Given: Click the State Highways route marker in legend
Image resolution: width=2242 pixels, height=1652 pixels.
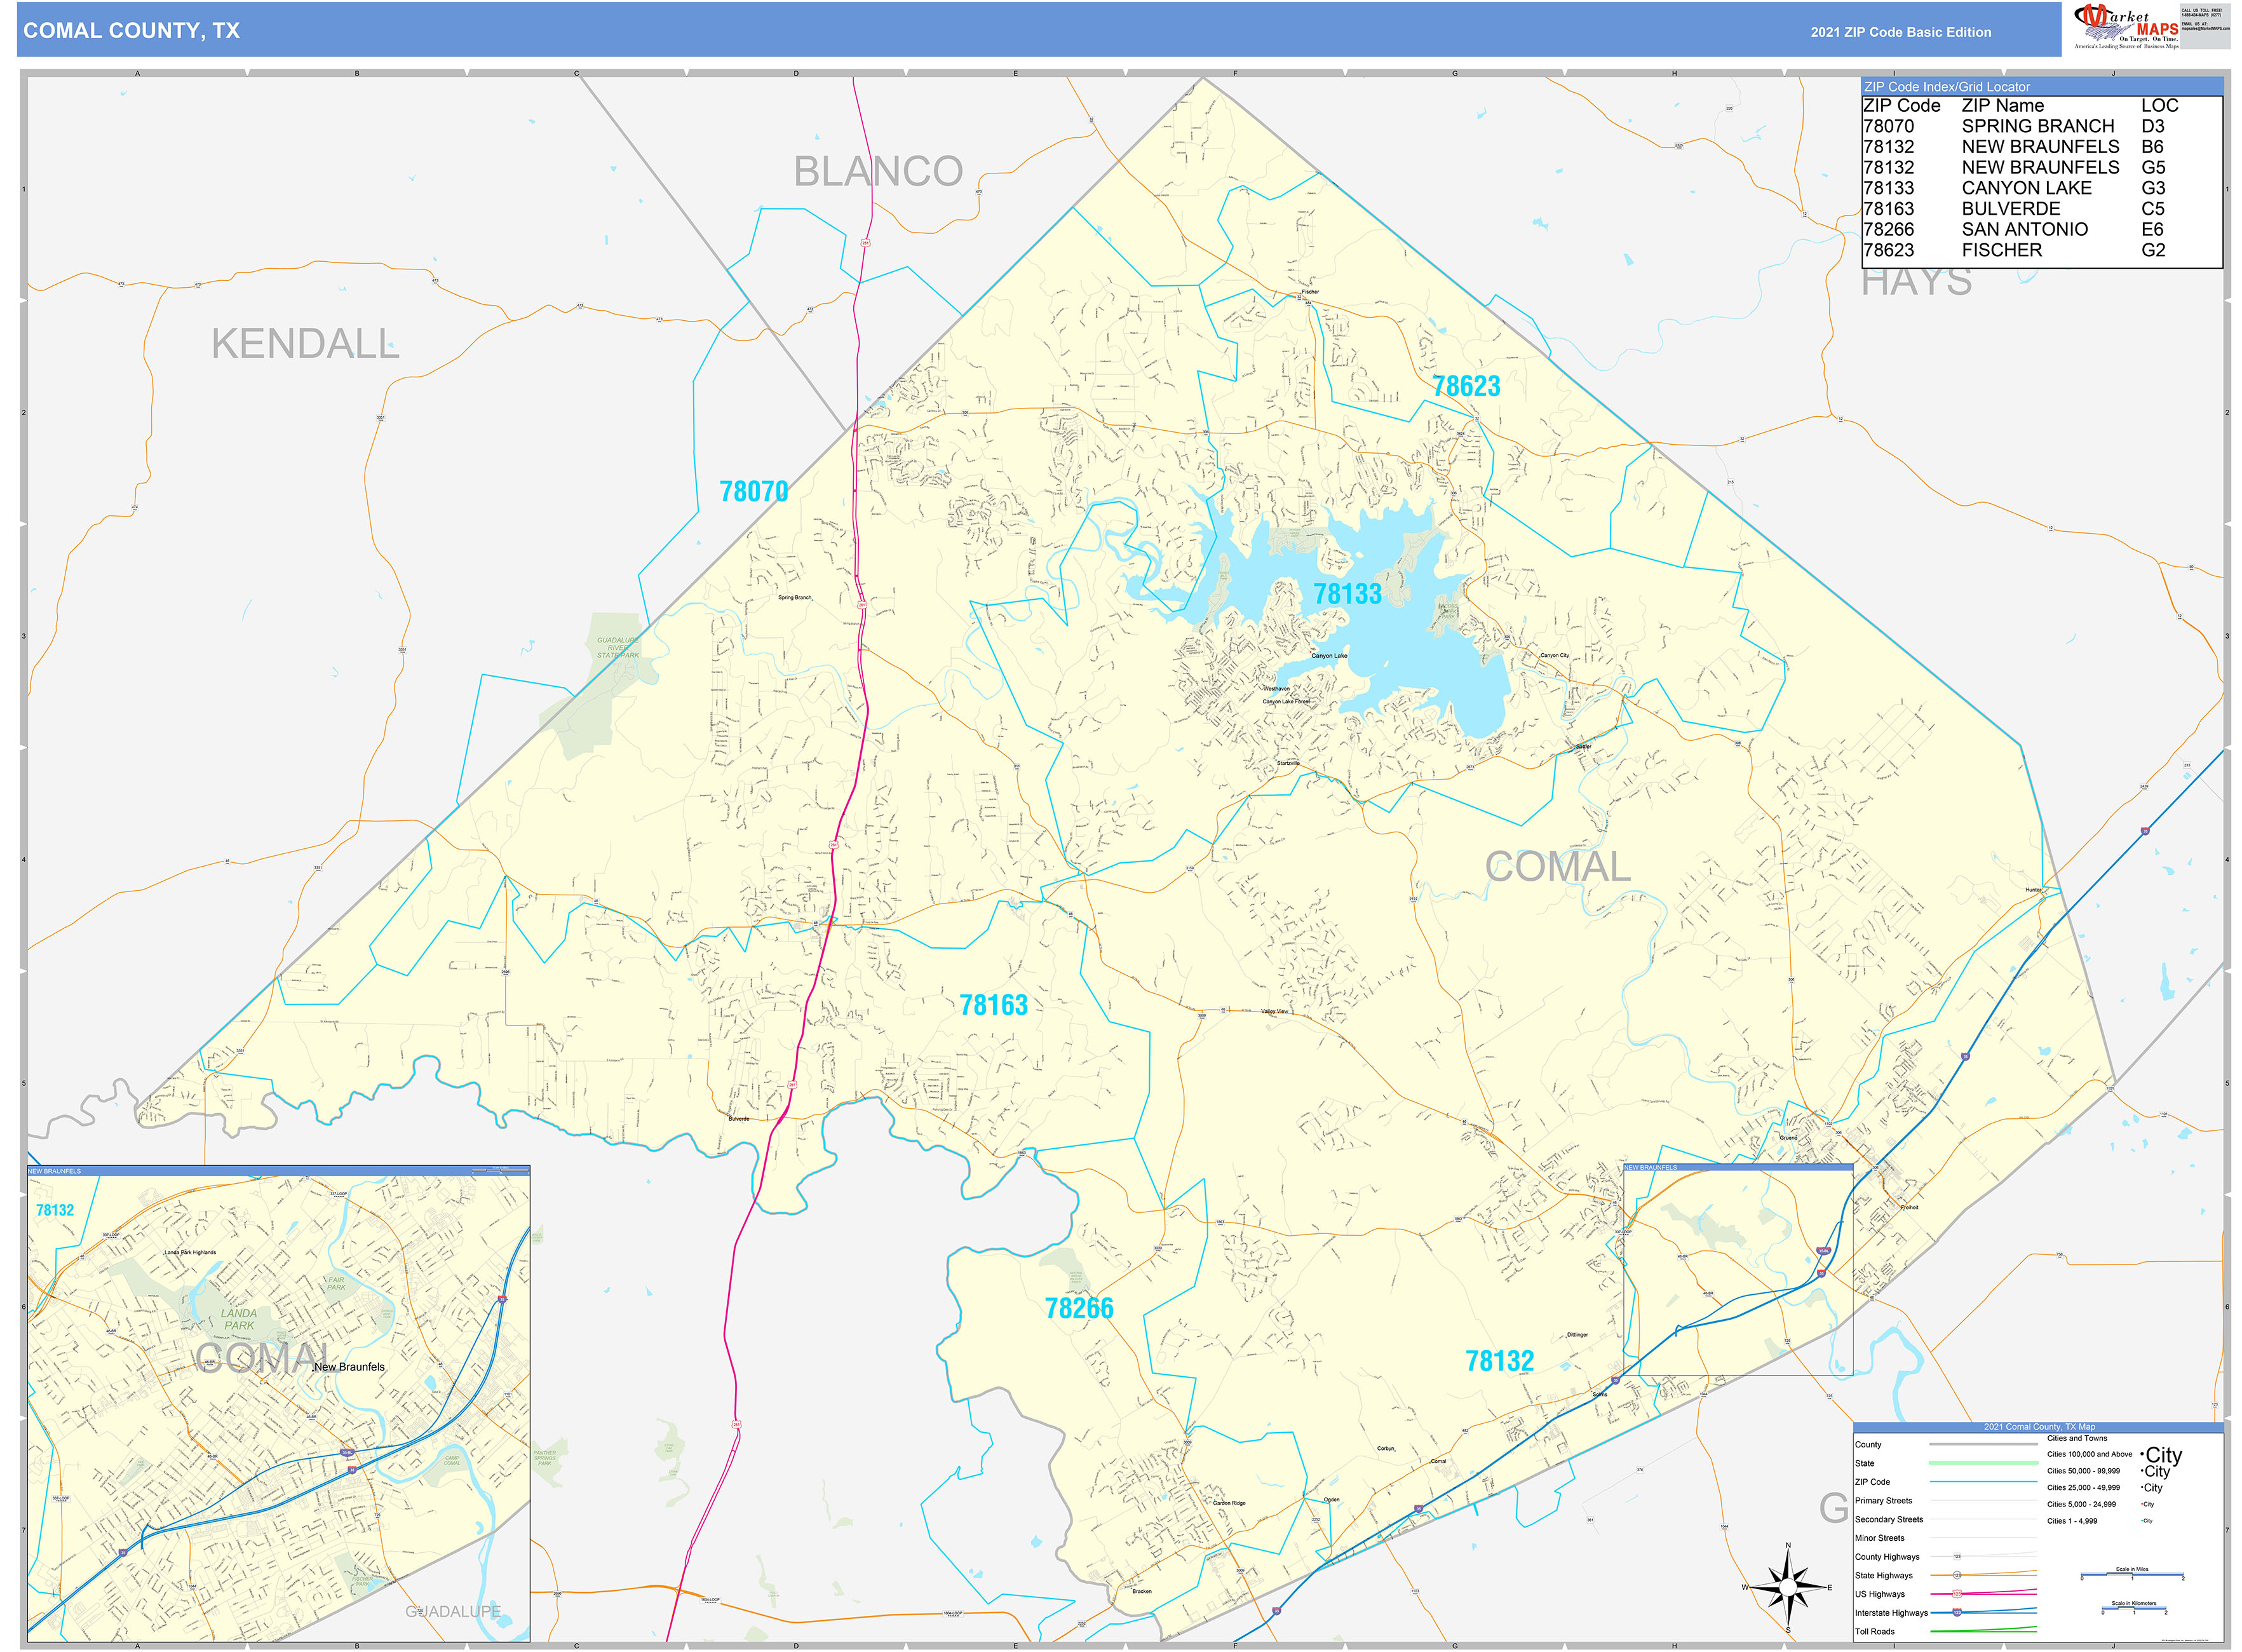Looking at the screenshot, I should (1957, 1574).
